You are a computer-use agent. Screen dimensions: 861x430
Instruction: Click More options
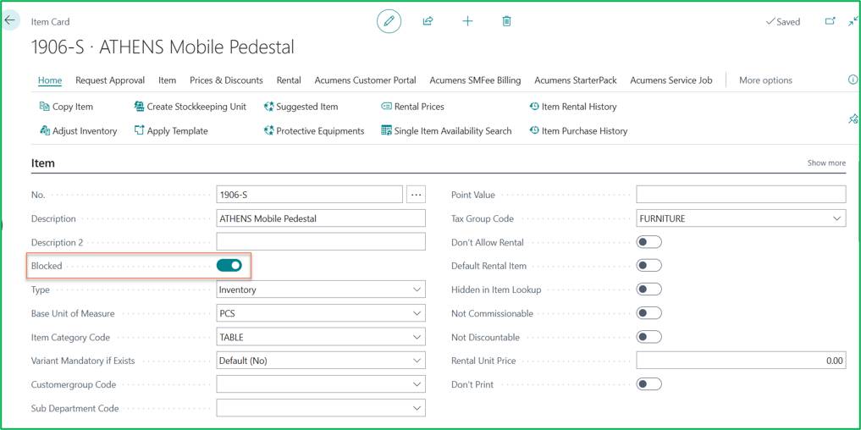coord(765,80)
